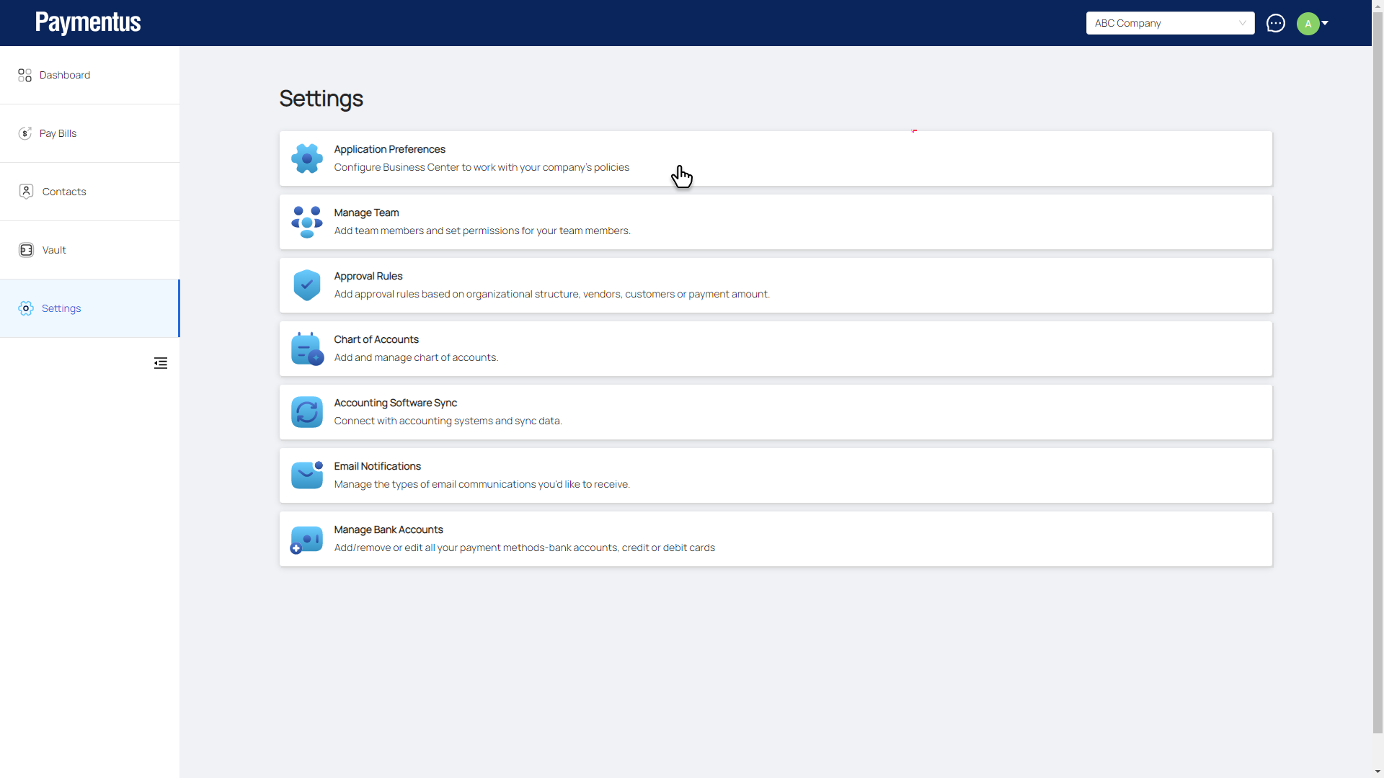
Task: Navigate to Contacts section
Action: [x=63, y=192]
